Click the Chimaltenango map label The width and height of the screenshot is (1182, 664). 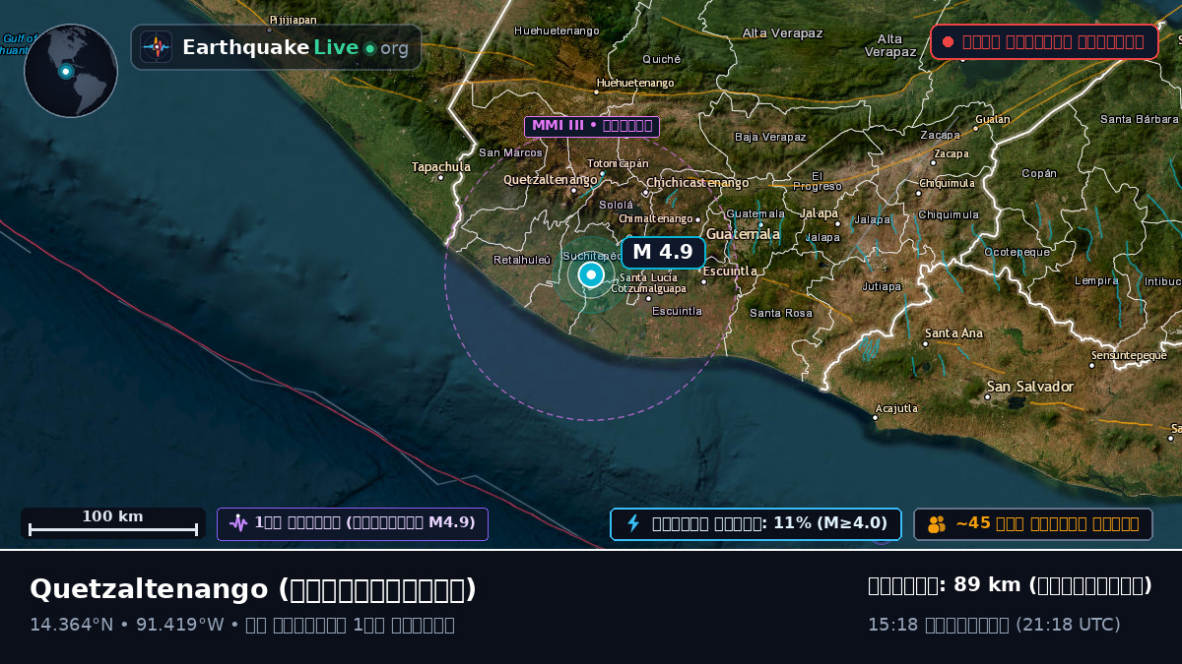click(x=657, y=218)
